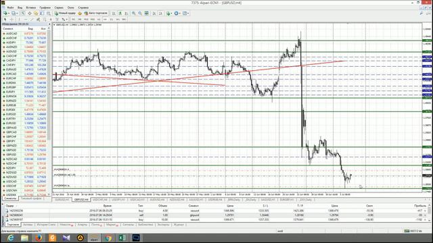Sort orders by the Прибыль column

click(x=420, y=205)
